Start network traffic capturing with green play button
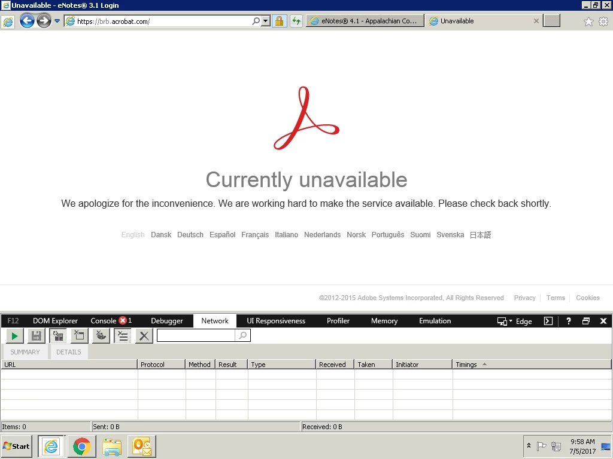Viewport: 613px width, 459px height. (15, 336)
